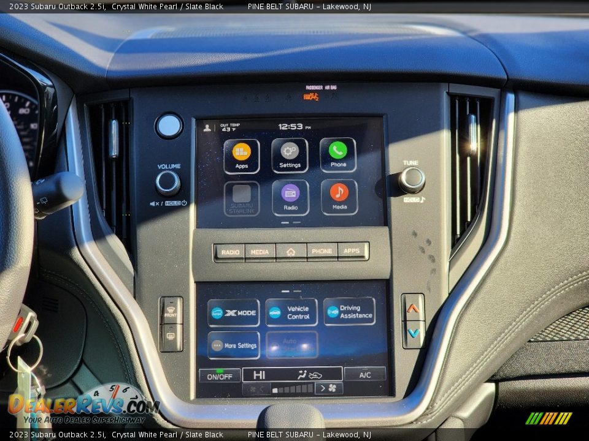
Task: Open the Apps tile on the home screen
Action: click(242, 156)
